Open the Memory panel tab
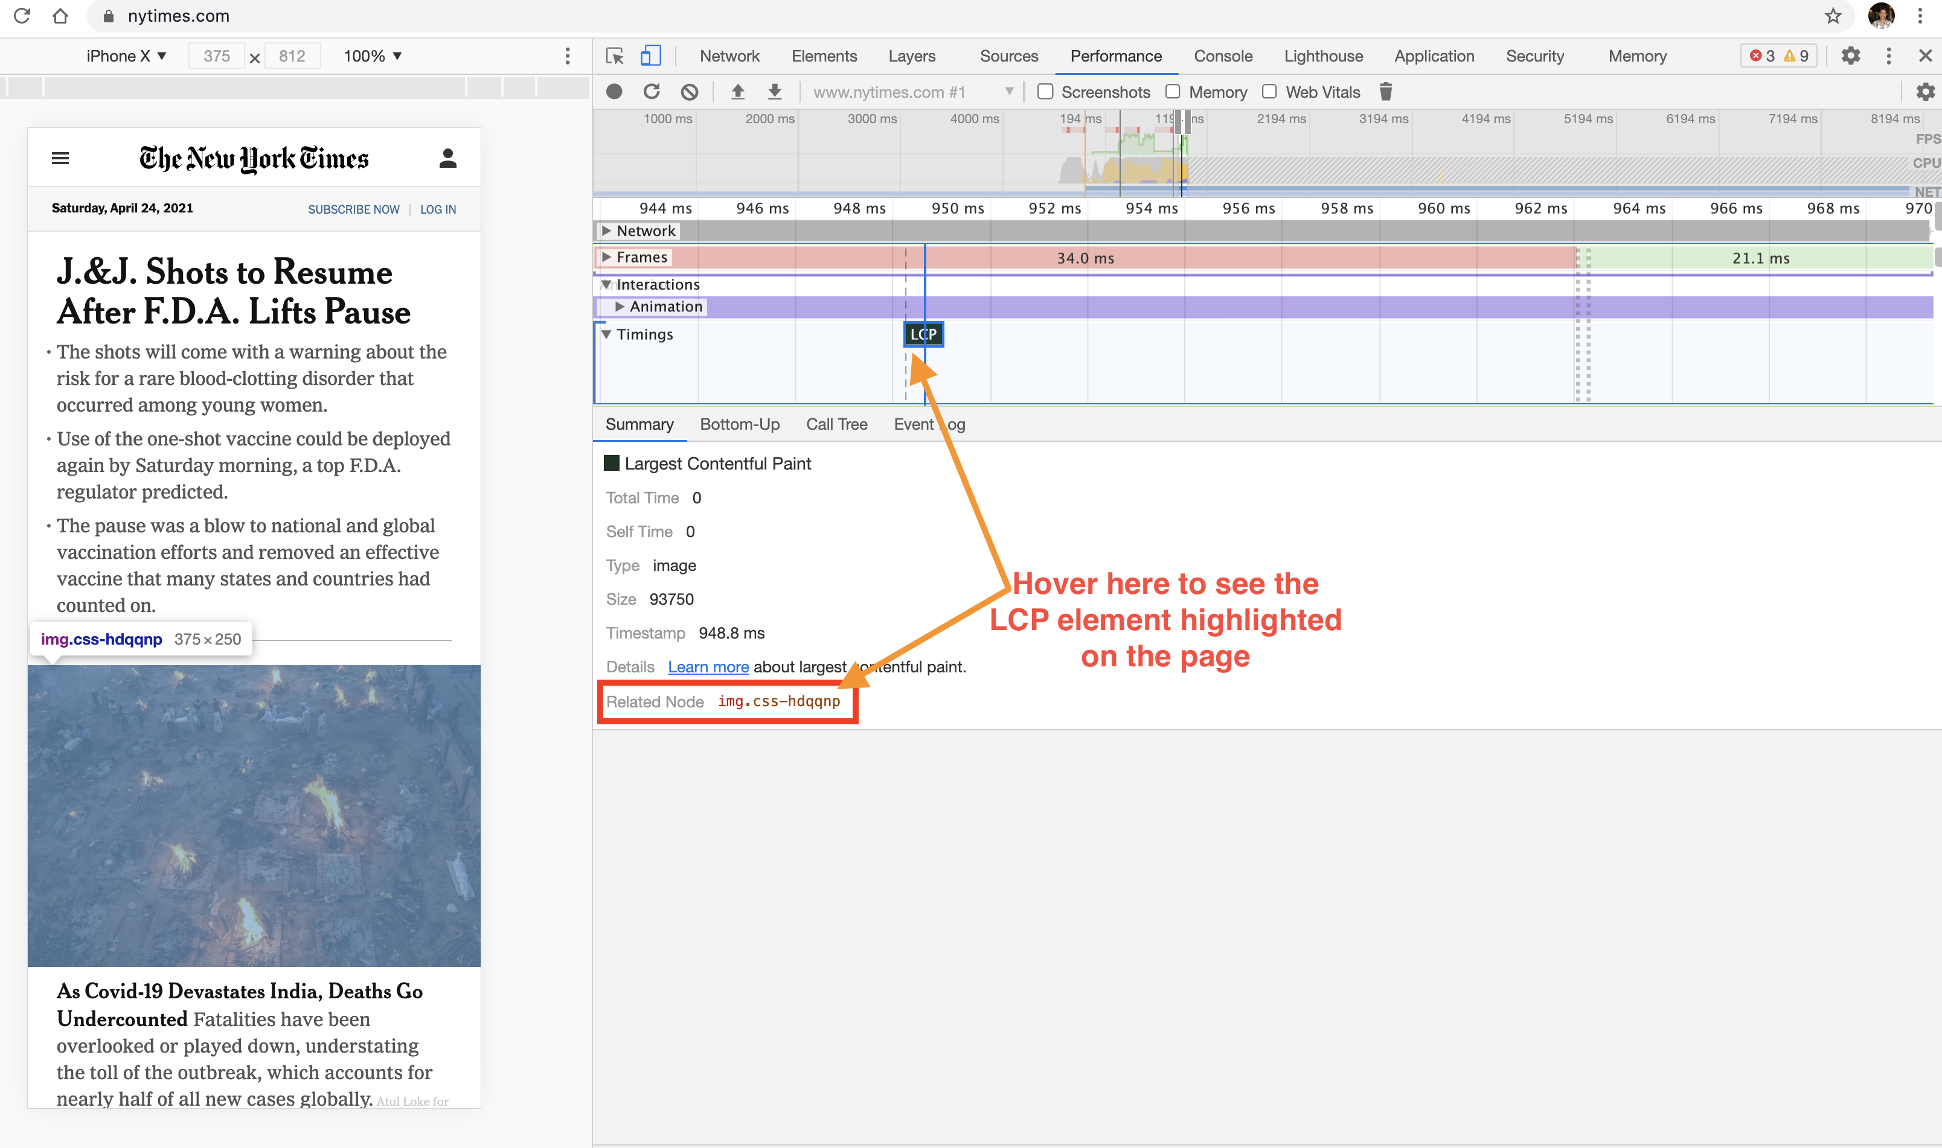1942x1148 pixels. (1637, 56)
